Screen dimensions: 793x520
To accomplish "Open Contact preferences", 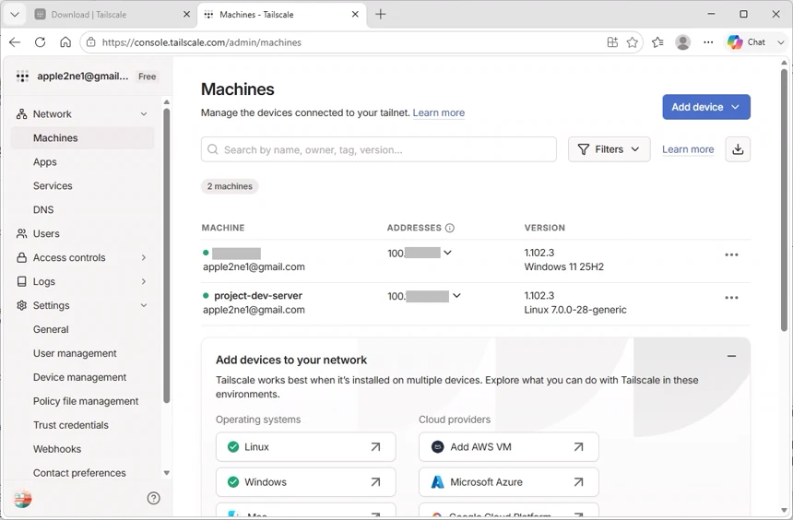I will pos(79,473).
